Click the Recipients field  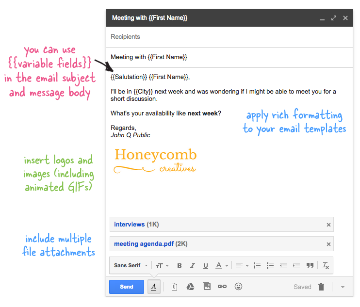coord(228,37)
